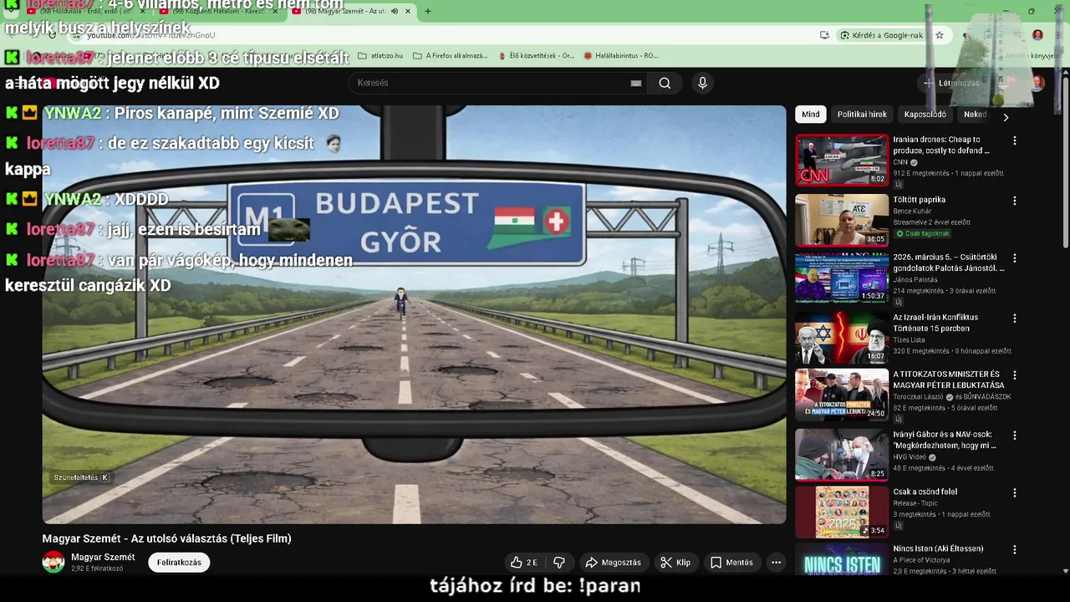Open the three-dot more actions menu under the video
The image size is (1070, 602).
click(x=776, y=563)
